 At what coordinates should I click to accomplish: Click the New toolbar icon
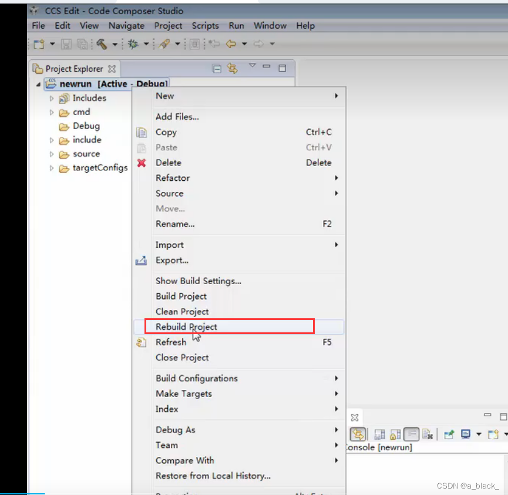click(39, 43)
